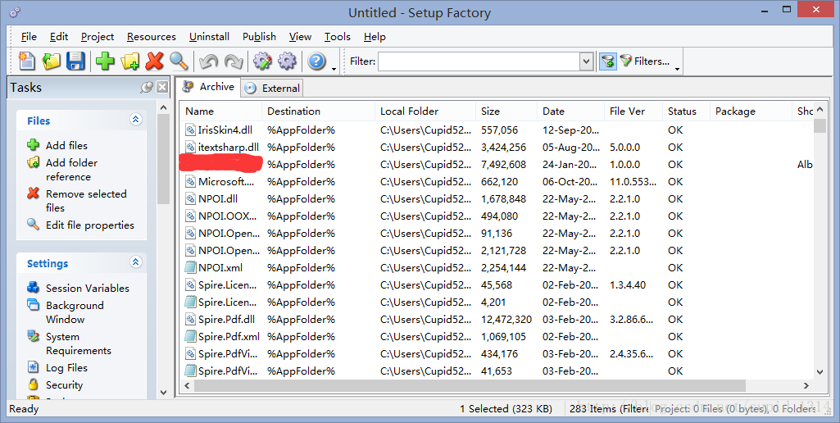Open the Uninstall menu
The image size is (840, 423).
pyautogui.click(x=210, y=36)
